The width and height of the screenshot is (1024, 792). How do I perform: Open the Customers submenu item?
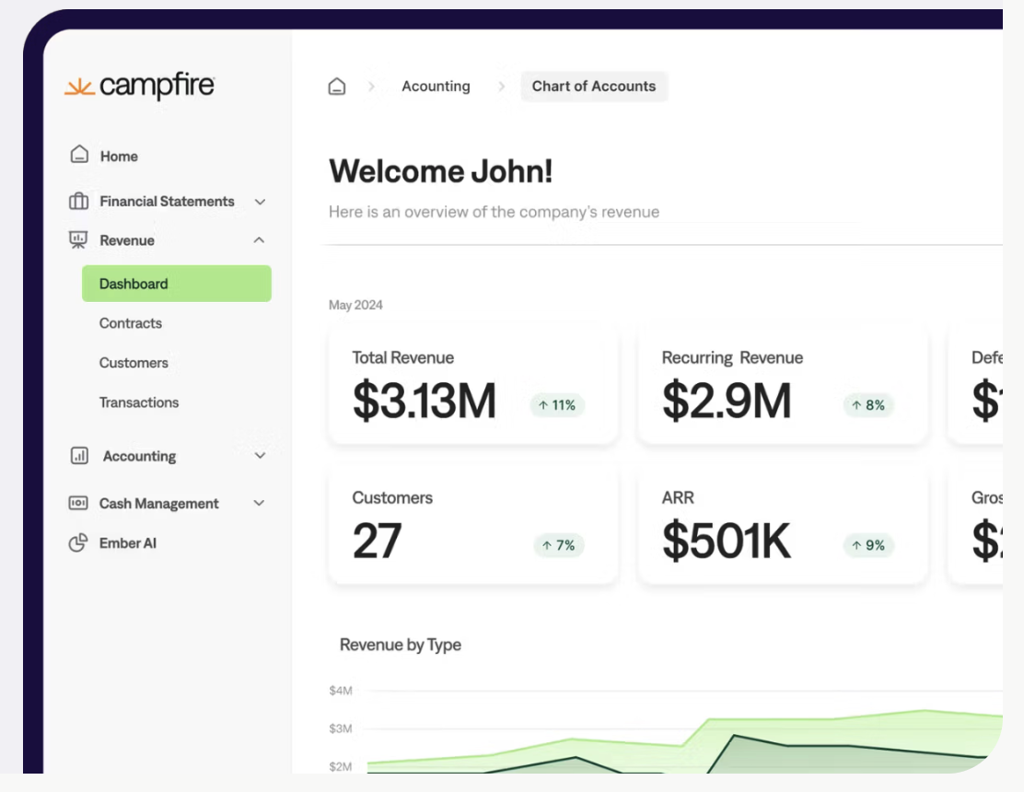point(134,362)
